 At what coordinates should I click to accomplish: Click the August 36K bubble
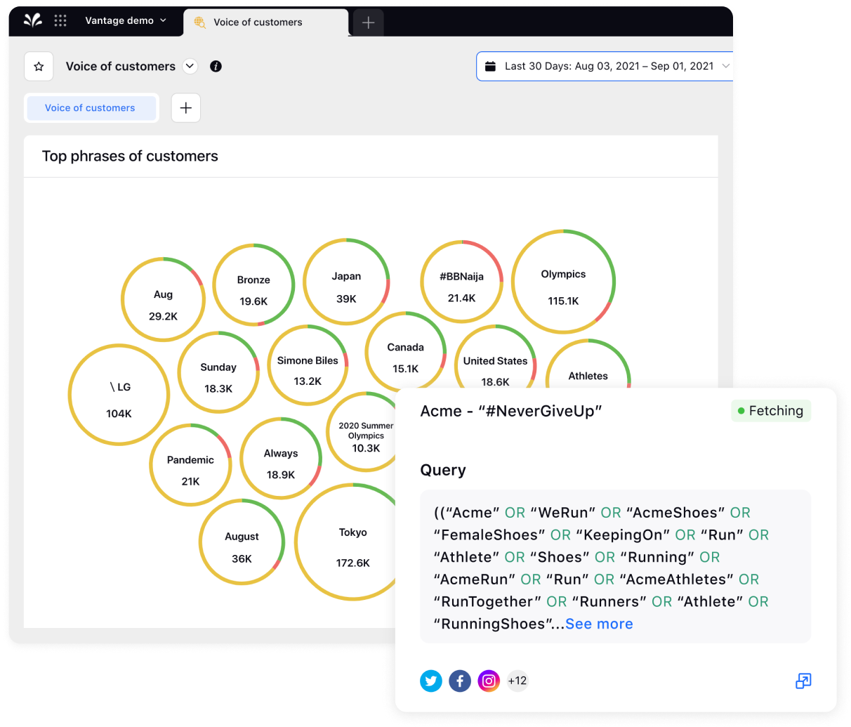pos(242,542)
